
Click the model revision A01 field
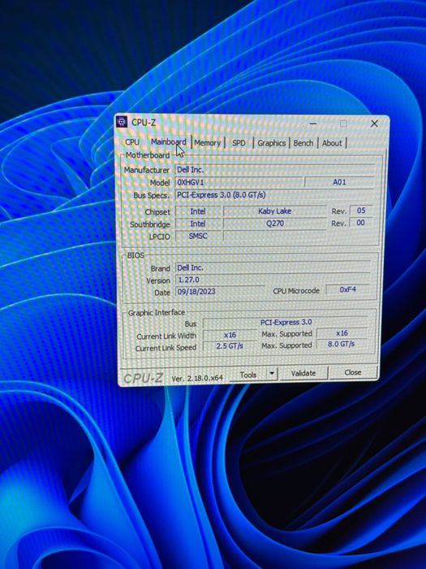point(339,182)
